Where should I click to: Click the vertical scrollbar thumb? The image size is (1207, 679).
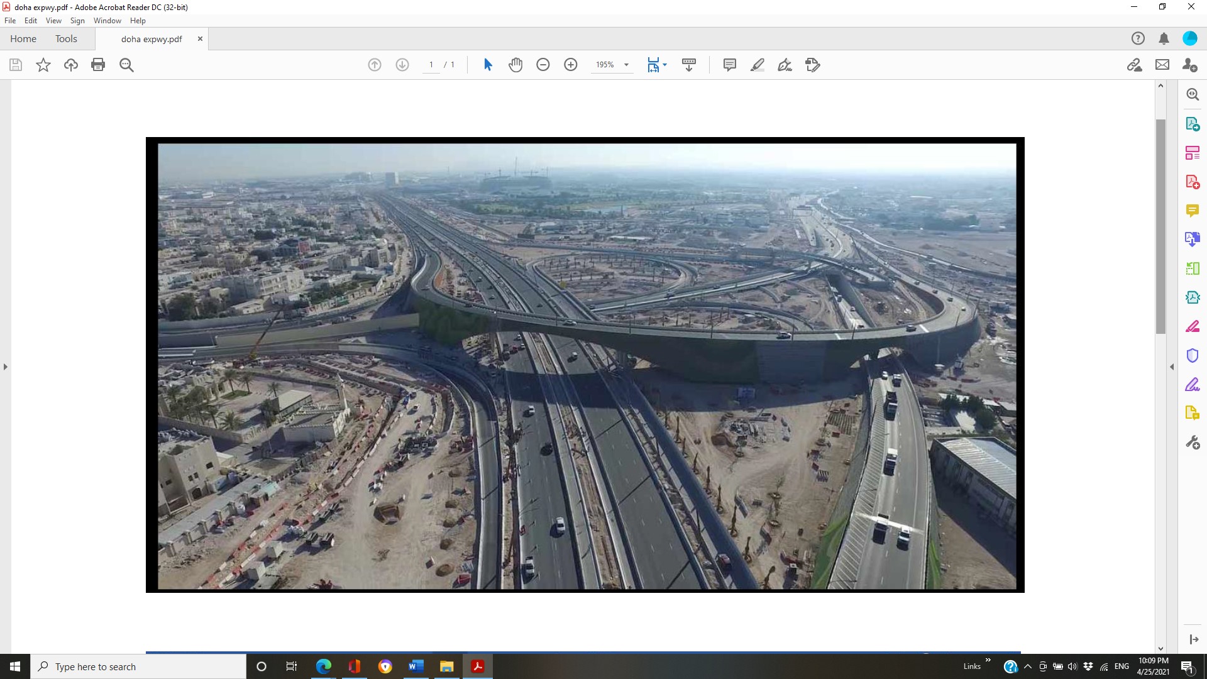click(1160, 226)
